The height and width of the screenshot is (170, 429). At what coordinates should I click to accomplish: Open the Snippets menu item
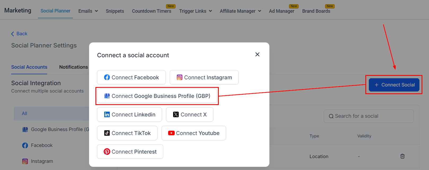point(115,11)
